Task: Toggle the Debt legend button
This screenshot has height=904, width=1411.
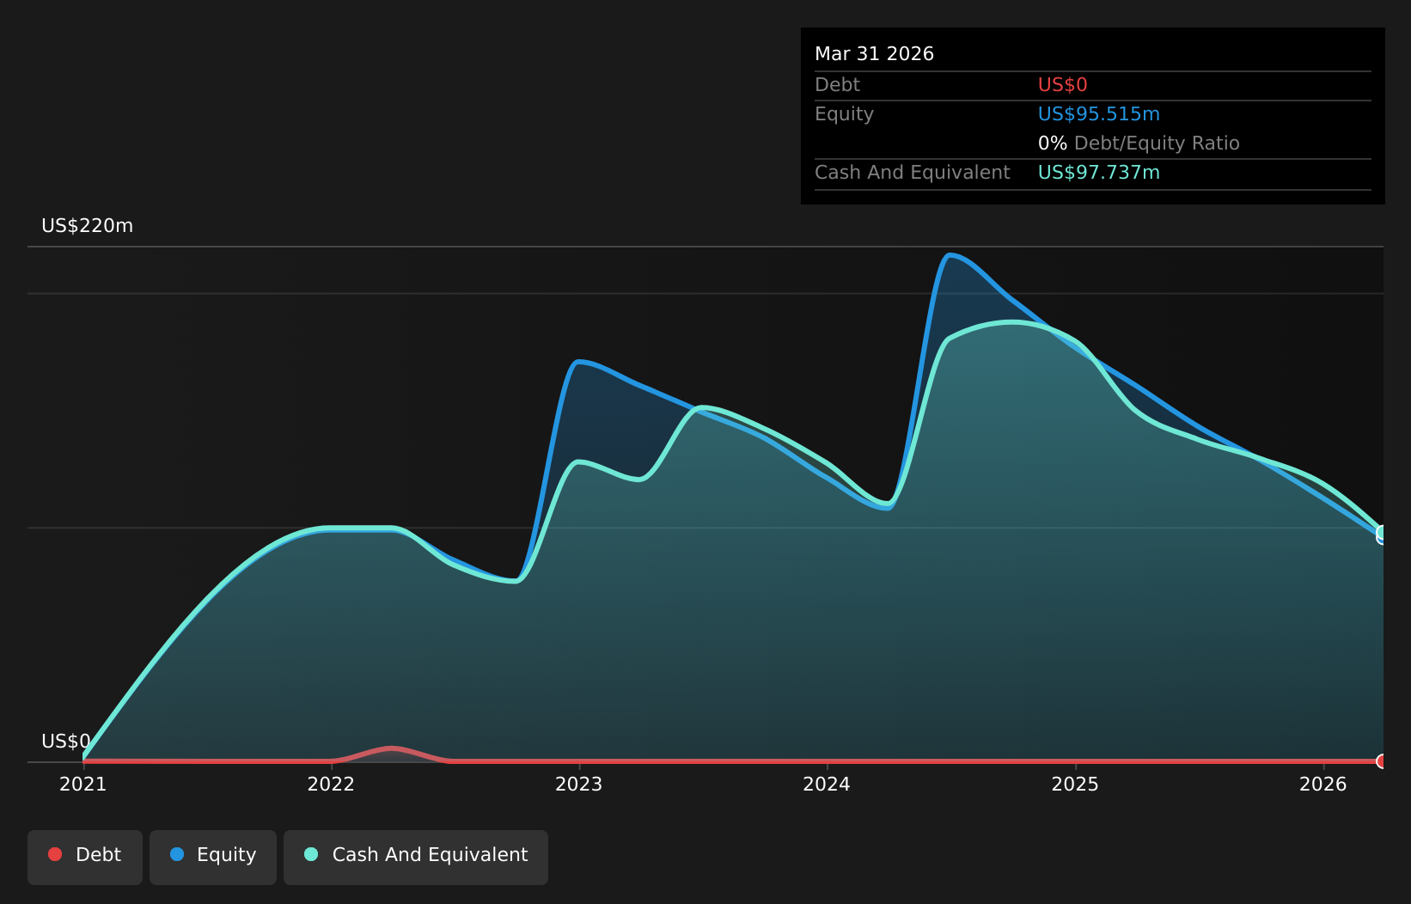Action: pos(85,857)
